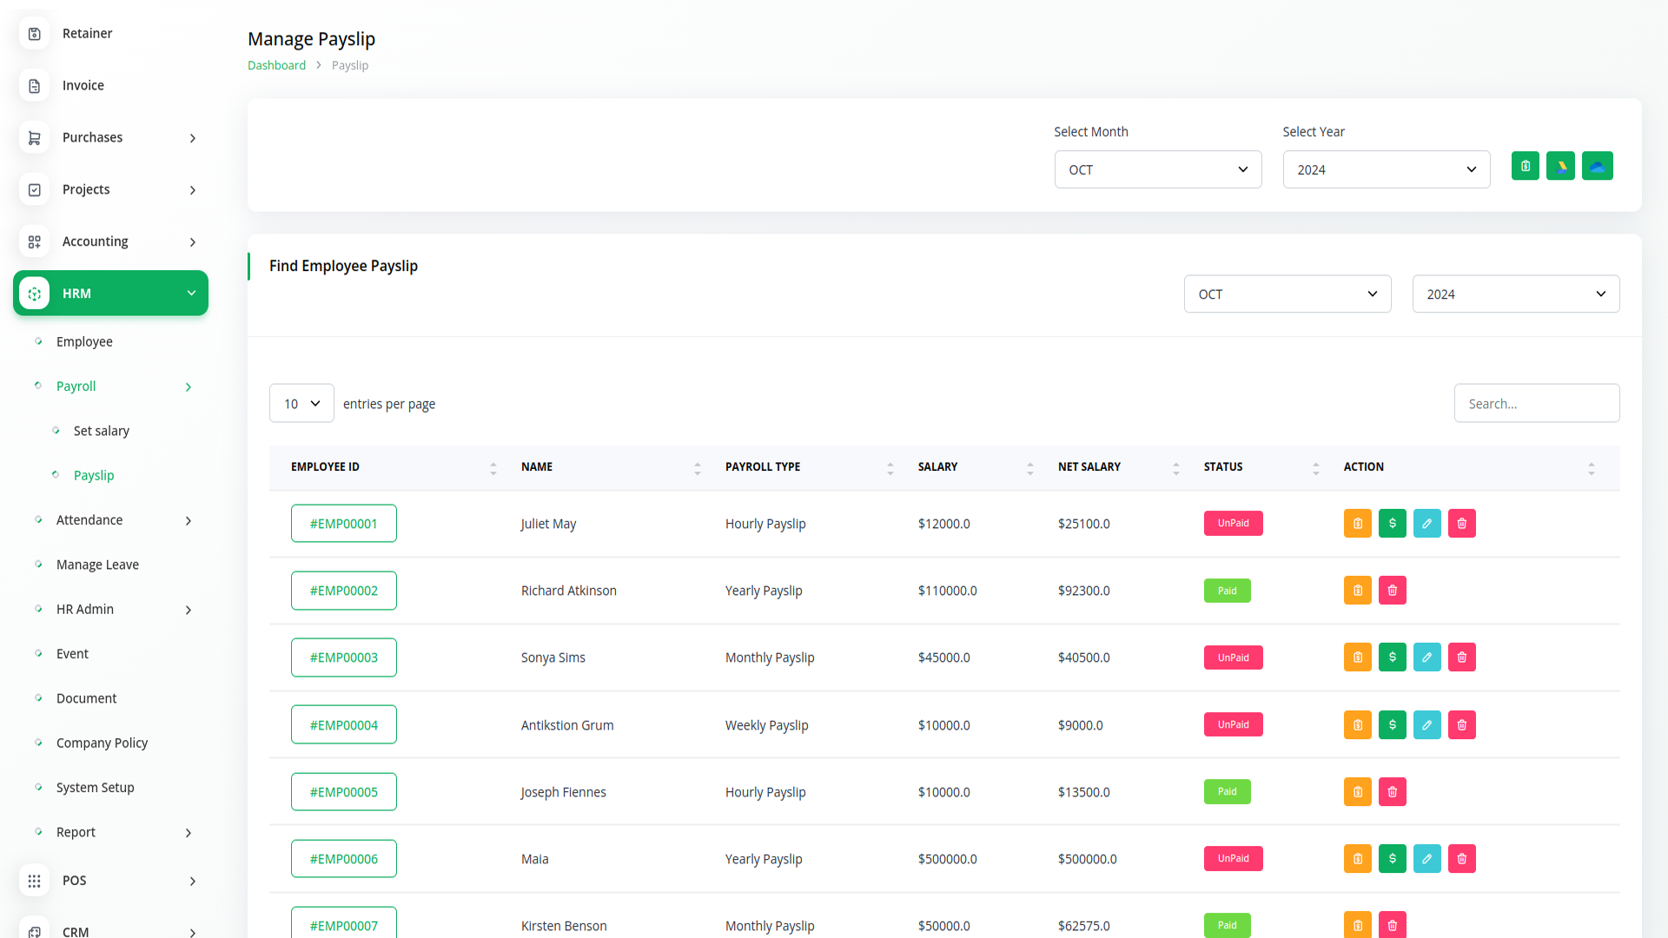The width and height of the screenshot is (1668, 938).
Task: View payslip icon for Juliet May
Action: pyautogui.click(x=1358, y=524)
